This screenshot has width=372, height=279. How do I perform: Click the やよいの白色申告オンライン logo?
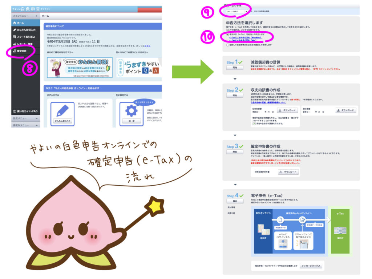(x=31, y=9)
